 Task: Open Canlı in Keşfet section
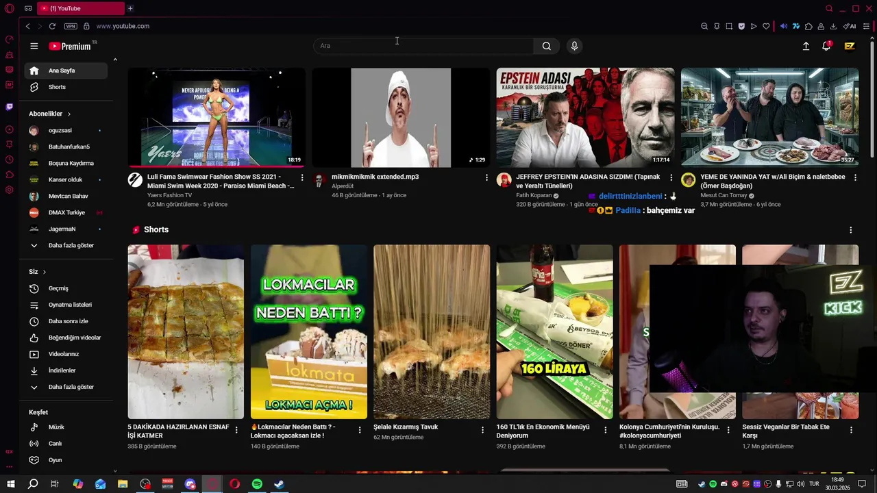point(66,444)
